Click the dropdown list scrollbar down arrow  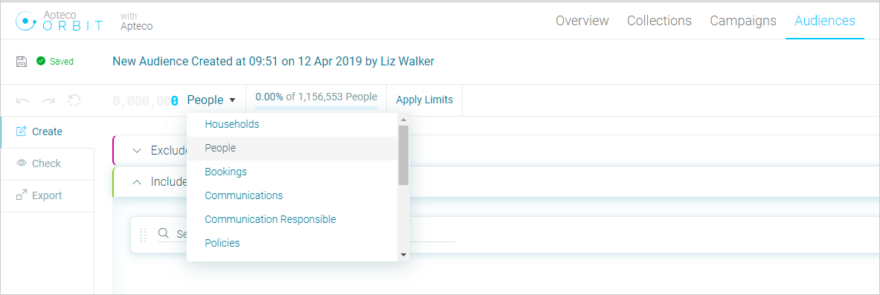[x=403, y=255]
